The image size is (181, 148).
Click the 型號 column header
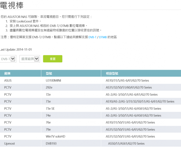71,73
